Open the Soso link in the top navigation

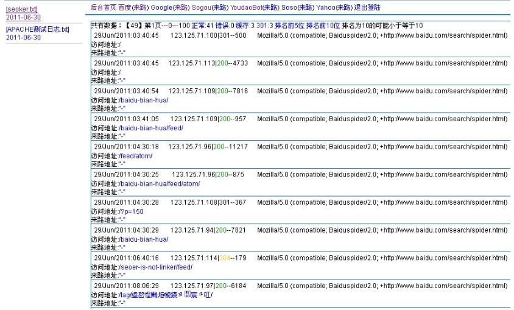pyautogui.click(x=289, y=7)
